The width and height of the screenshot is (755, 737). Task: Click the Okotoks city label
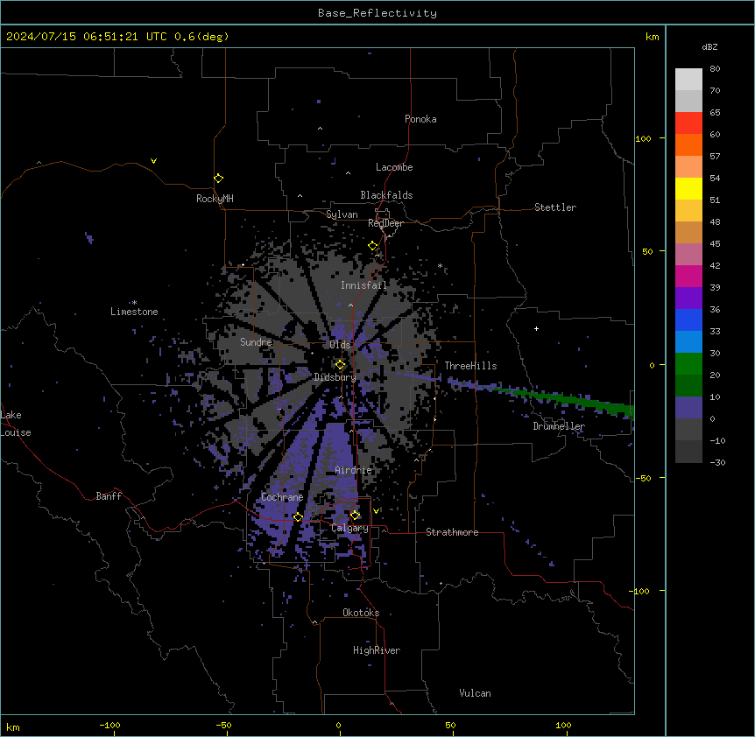tap(361, 613)
